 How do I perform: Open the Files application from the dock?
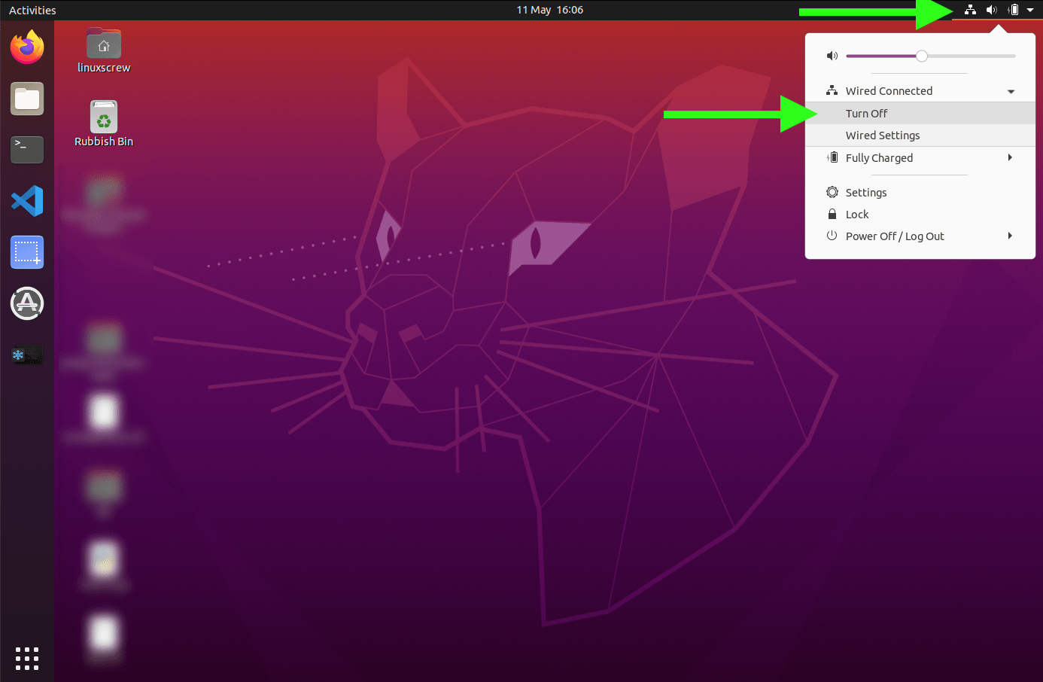(26, 99)
